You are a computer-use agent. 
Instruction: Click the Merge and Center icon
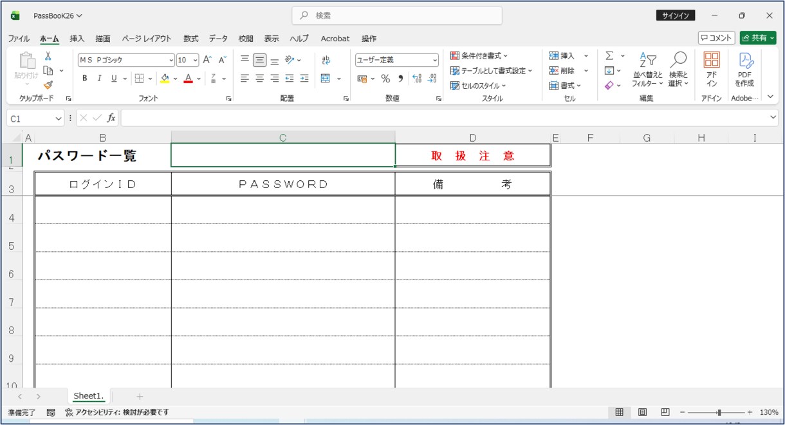(x=325, y=79)
